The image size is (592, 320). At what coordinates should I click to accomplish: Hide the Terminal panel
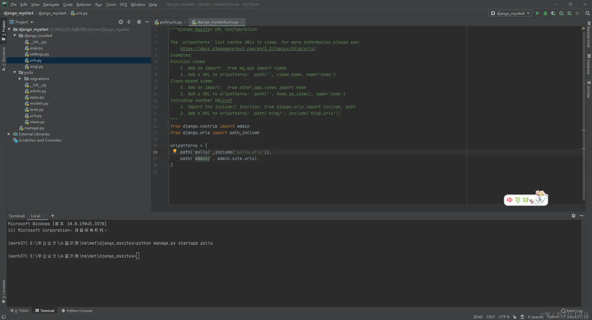tap(582, 216)
